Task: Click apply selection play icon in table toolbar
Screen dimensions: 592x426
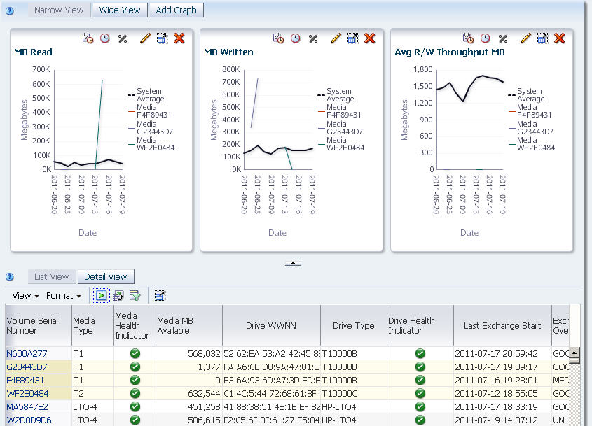Action: tap(101, 296)
